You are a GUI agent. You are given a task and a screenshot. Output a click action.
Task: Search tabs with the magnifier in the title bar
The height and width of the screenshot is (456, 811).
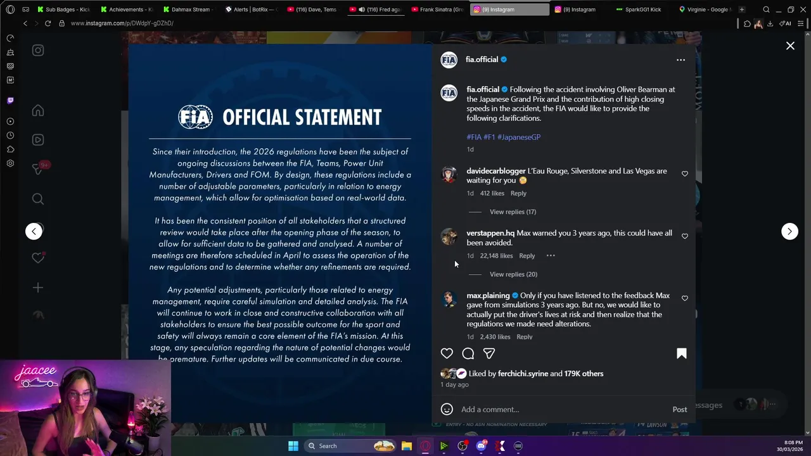click(766, 9)
